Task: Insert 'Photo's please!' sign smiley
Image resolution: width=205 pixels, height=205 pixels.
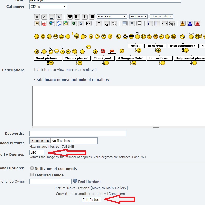Action: [77, 60]
